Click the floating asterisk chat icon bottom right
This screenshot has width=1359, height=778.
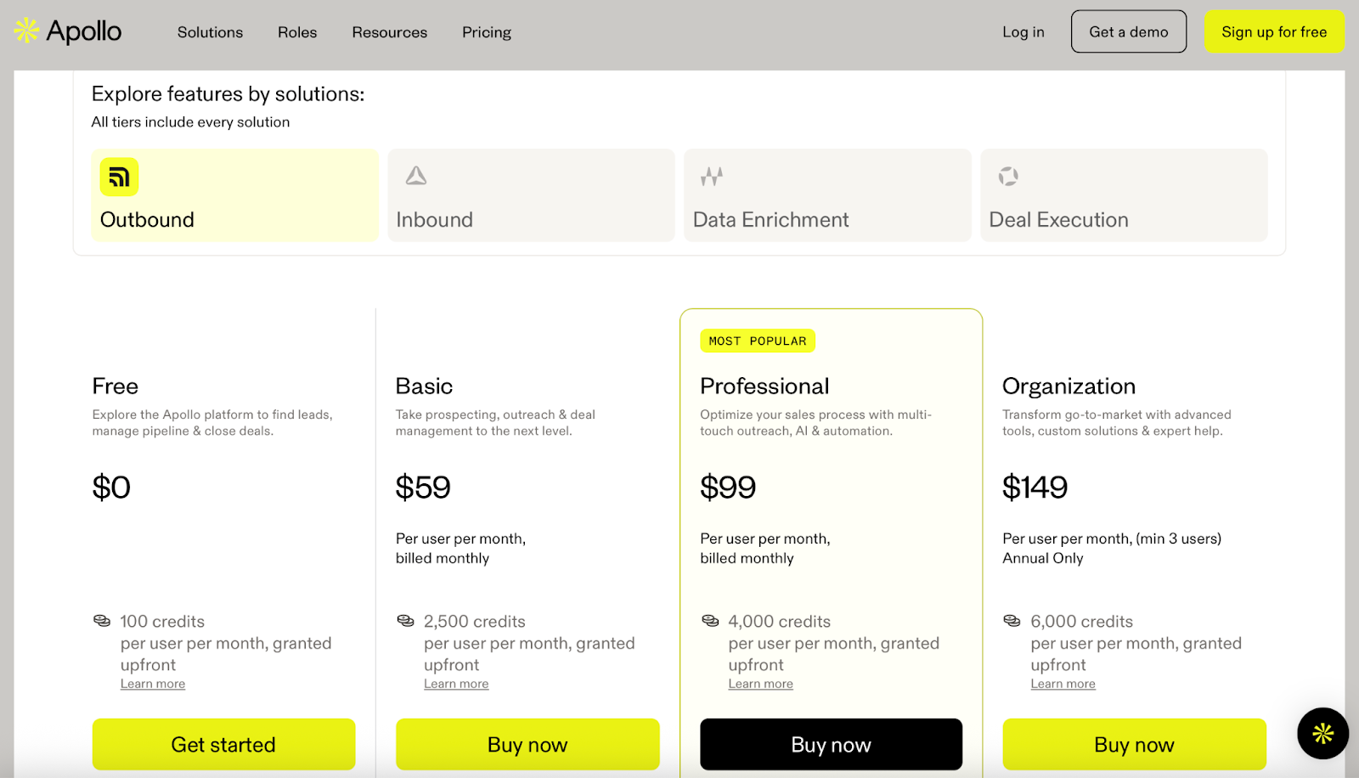coord(1322,733)
